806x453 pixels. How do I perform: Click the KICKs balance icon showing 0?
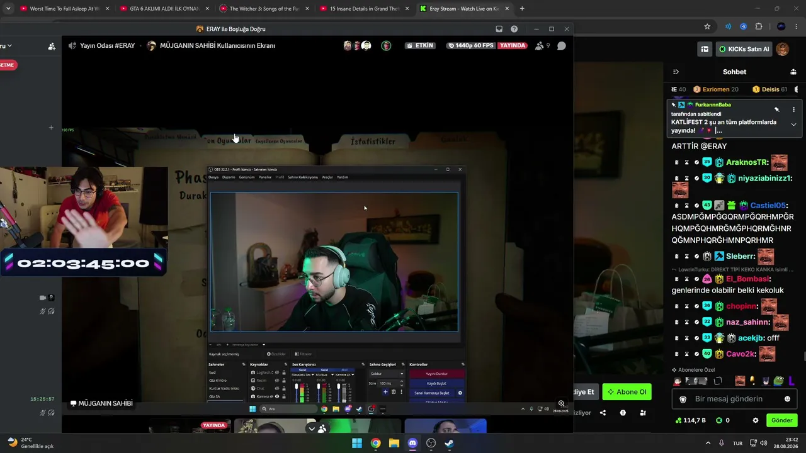pyautogui.click(x=723, y=420)
